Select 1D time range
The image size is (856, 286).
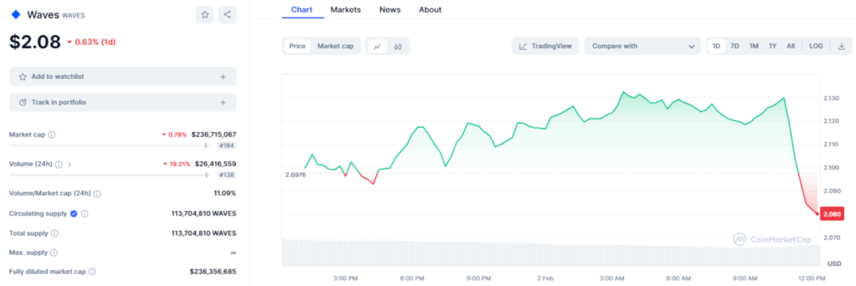(x=716, y=46)
